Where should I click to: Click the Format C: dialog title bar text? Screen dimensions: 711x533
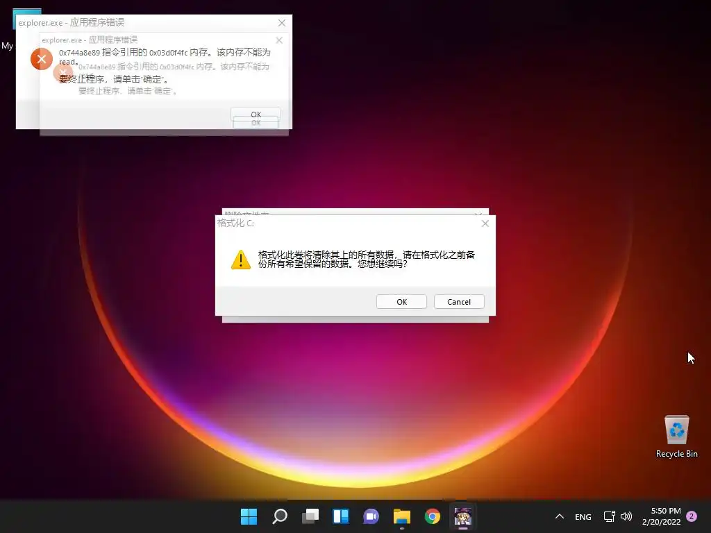click(235, 223)
